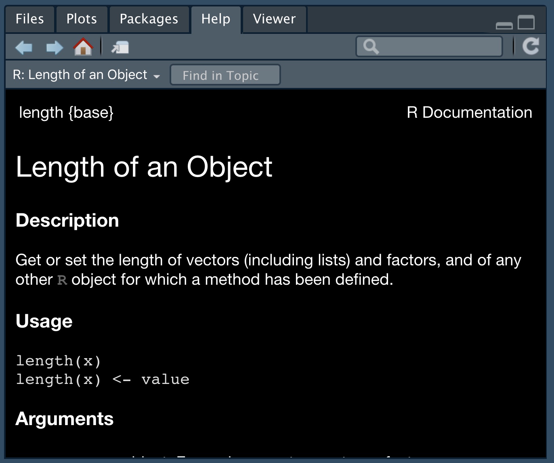Screen dimensions: 554x463
Task: Click the Find in Topic button
Action: (x=225, y=75)
